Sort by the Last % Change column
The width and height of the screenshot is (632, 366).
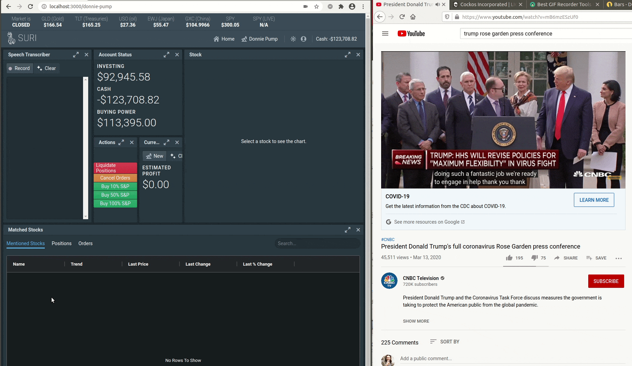point(257,264)
